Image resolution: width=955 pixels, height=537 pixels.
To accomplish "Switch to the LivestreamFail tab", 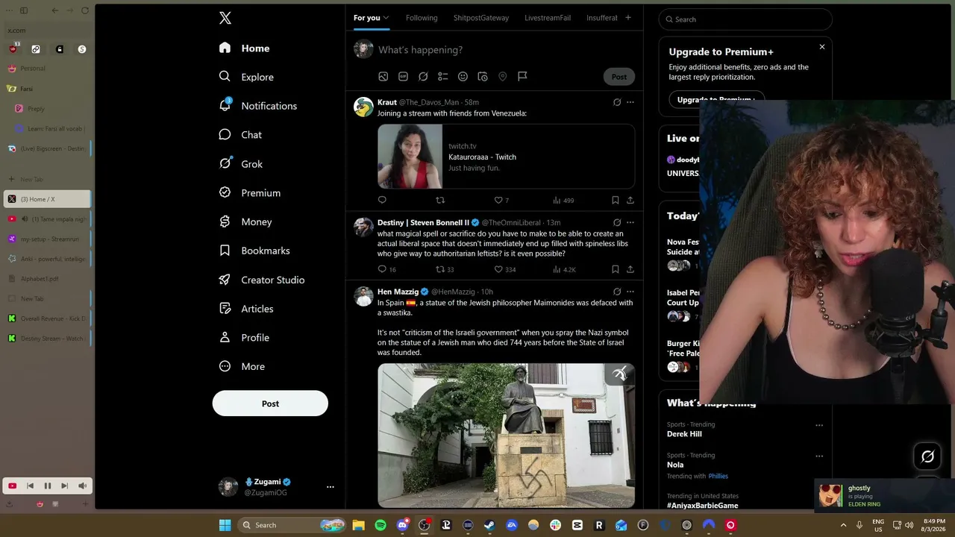I will click(x=548, y=18).
